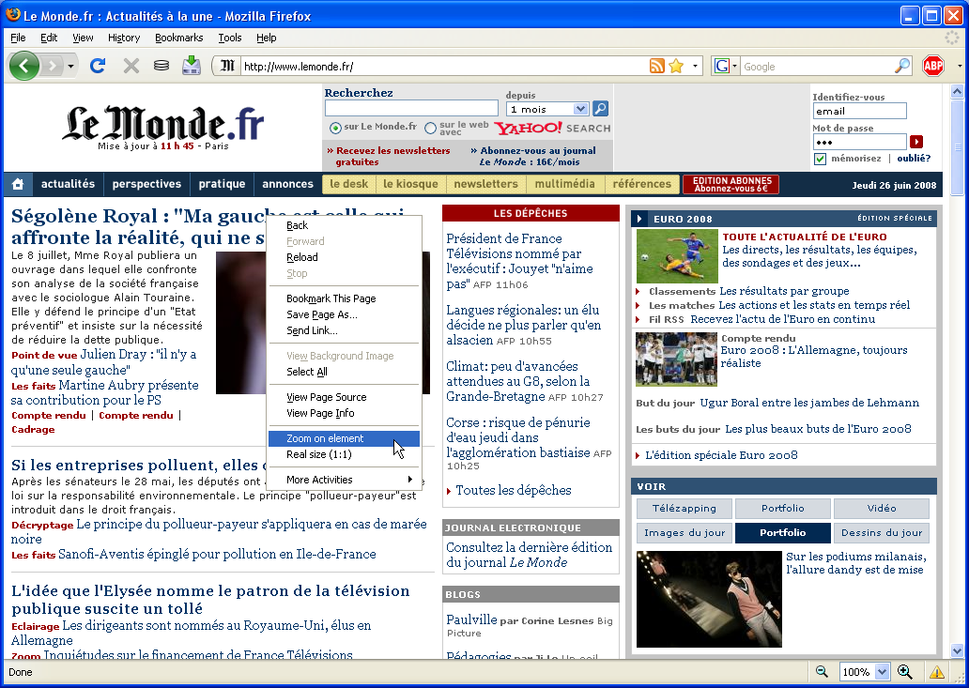
Task: Open the Tools menu
Action: [x=229, y=38]
